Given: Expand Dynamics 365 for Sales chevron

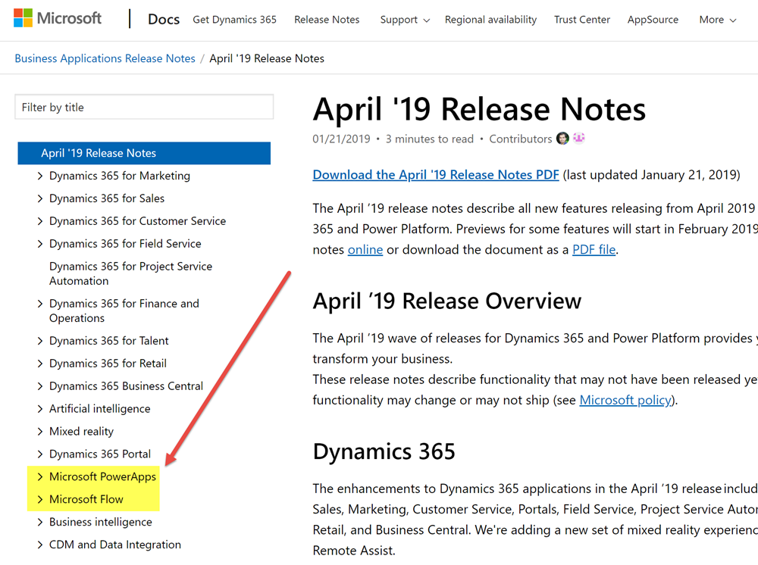Looking at the screenshot, I should pyautogui.click(x=40, y=198).
